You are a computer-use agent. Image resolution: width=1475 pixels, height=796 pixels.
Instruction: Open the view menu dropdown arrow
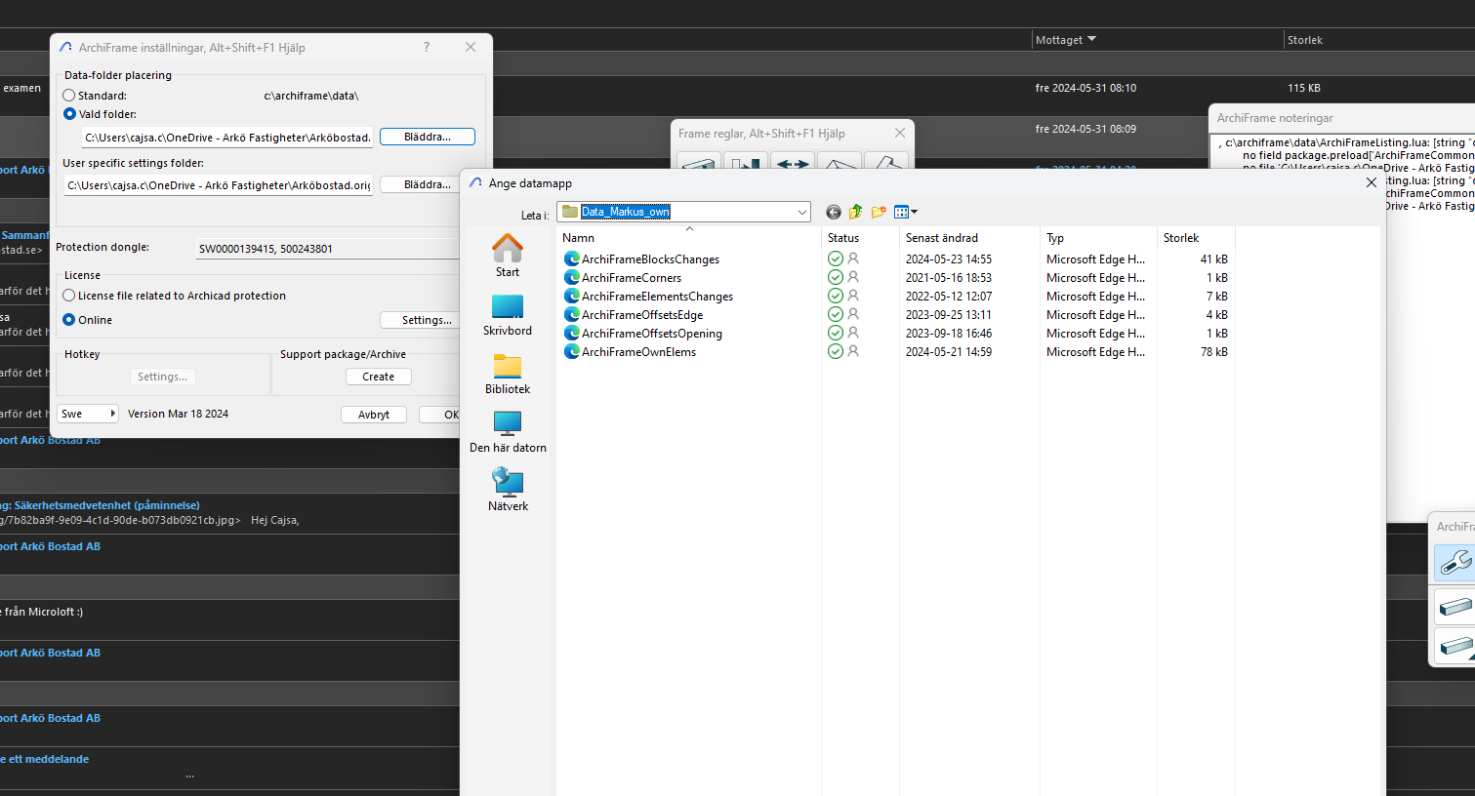click(915, 212)
